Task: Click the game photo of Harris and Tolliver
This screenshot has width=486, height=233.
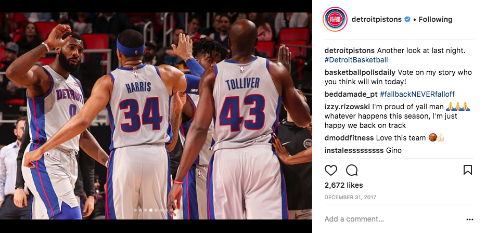Action: pyautogui.click(x=156, y=116)
